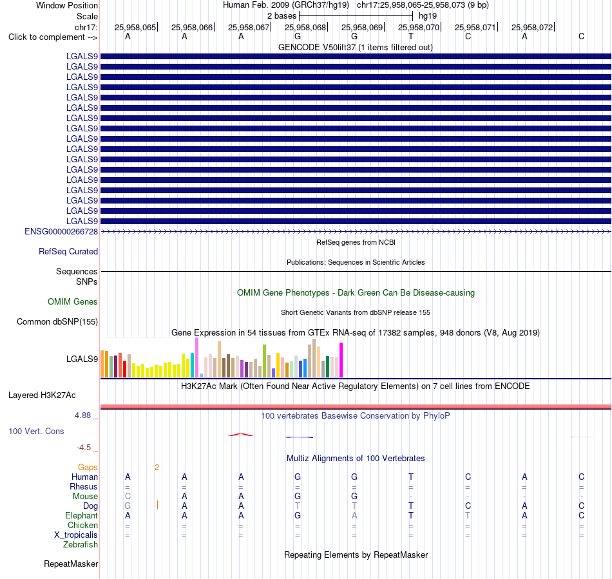Click the LGALS9 label beside GTEx bar chart
This screenshot has height=579, width=612.
[x=82, y=359]
